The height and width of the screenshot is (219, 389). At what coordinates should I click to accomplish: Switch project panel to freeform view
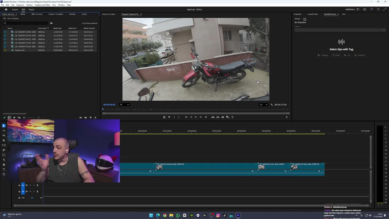(19, 117)
